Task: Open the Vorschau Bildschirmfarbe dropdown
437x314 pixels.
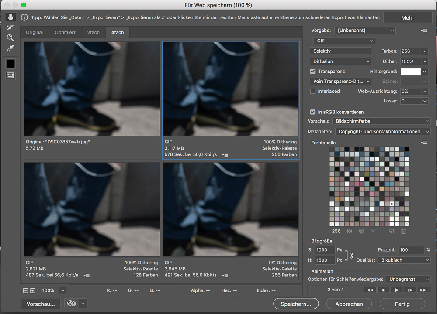Action: pos(381,121)
